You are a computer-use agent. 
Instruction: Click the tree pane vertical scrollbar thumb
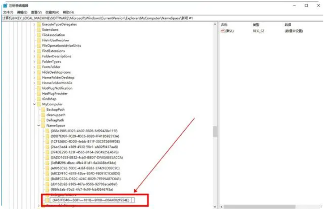coord(215,132)
